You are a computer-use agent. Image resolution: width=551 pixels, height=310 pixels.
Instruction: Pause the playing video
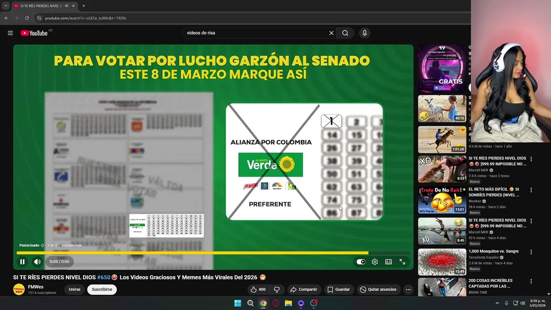(22, 261)
